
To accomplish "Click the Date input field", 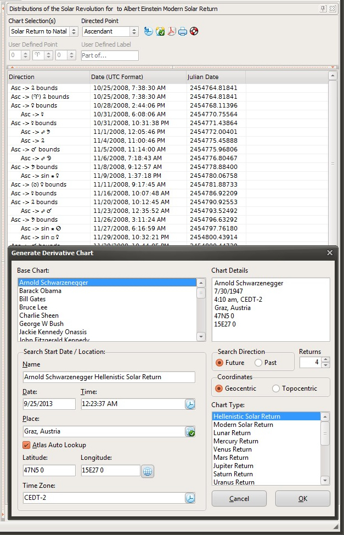I will tap(49, 404).
